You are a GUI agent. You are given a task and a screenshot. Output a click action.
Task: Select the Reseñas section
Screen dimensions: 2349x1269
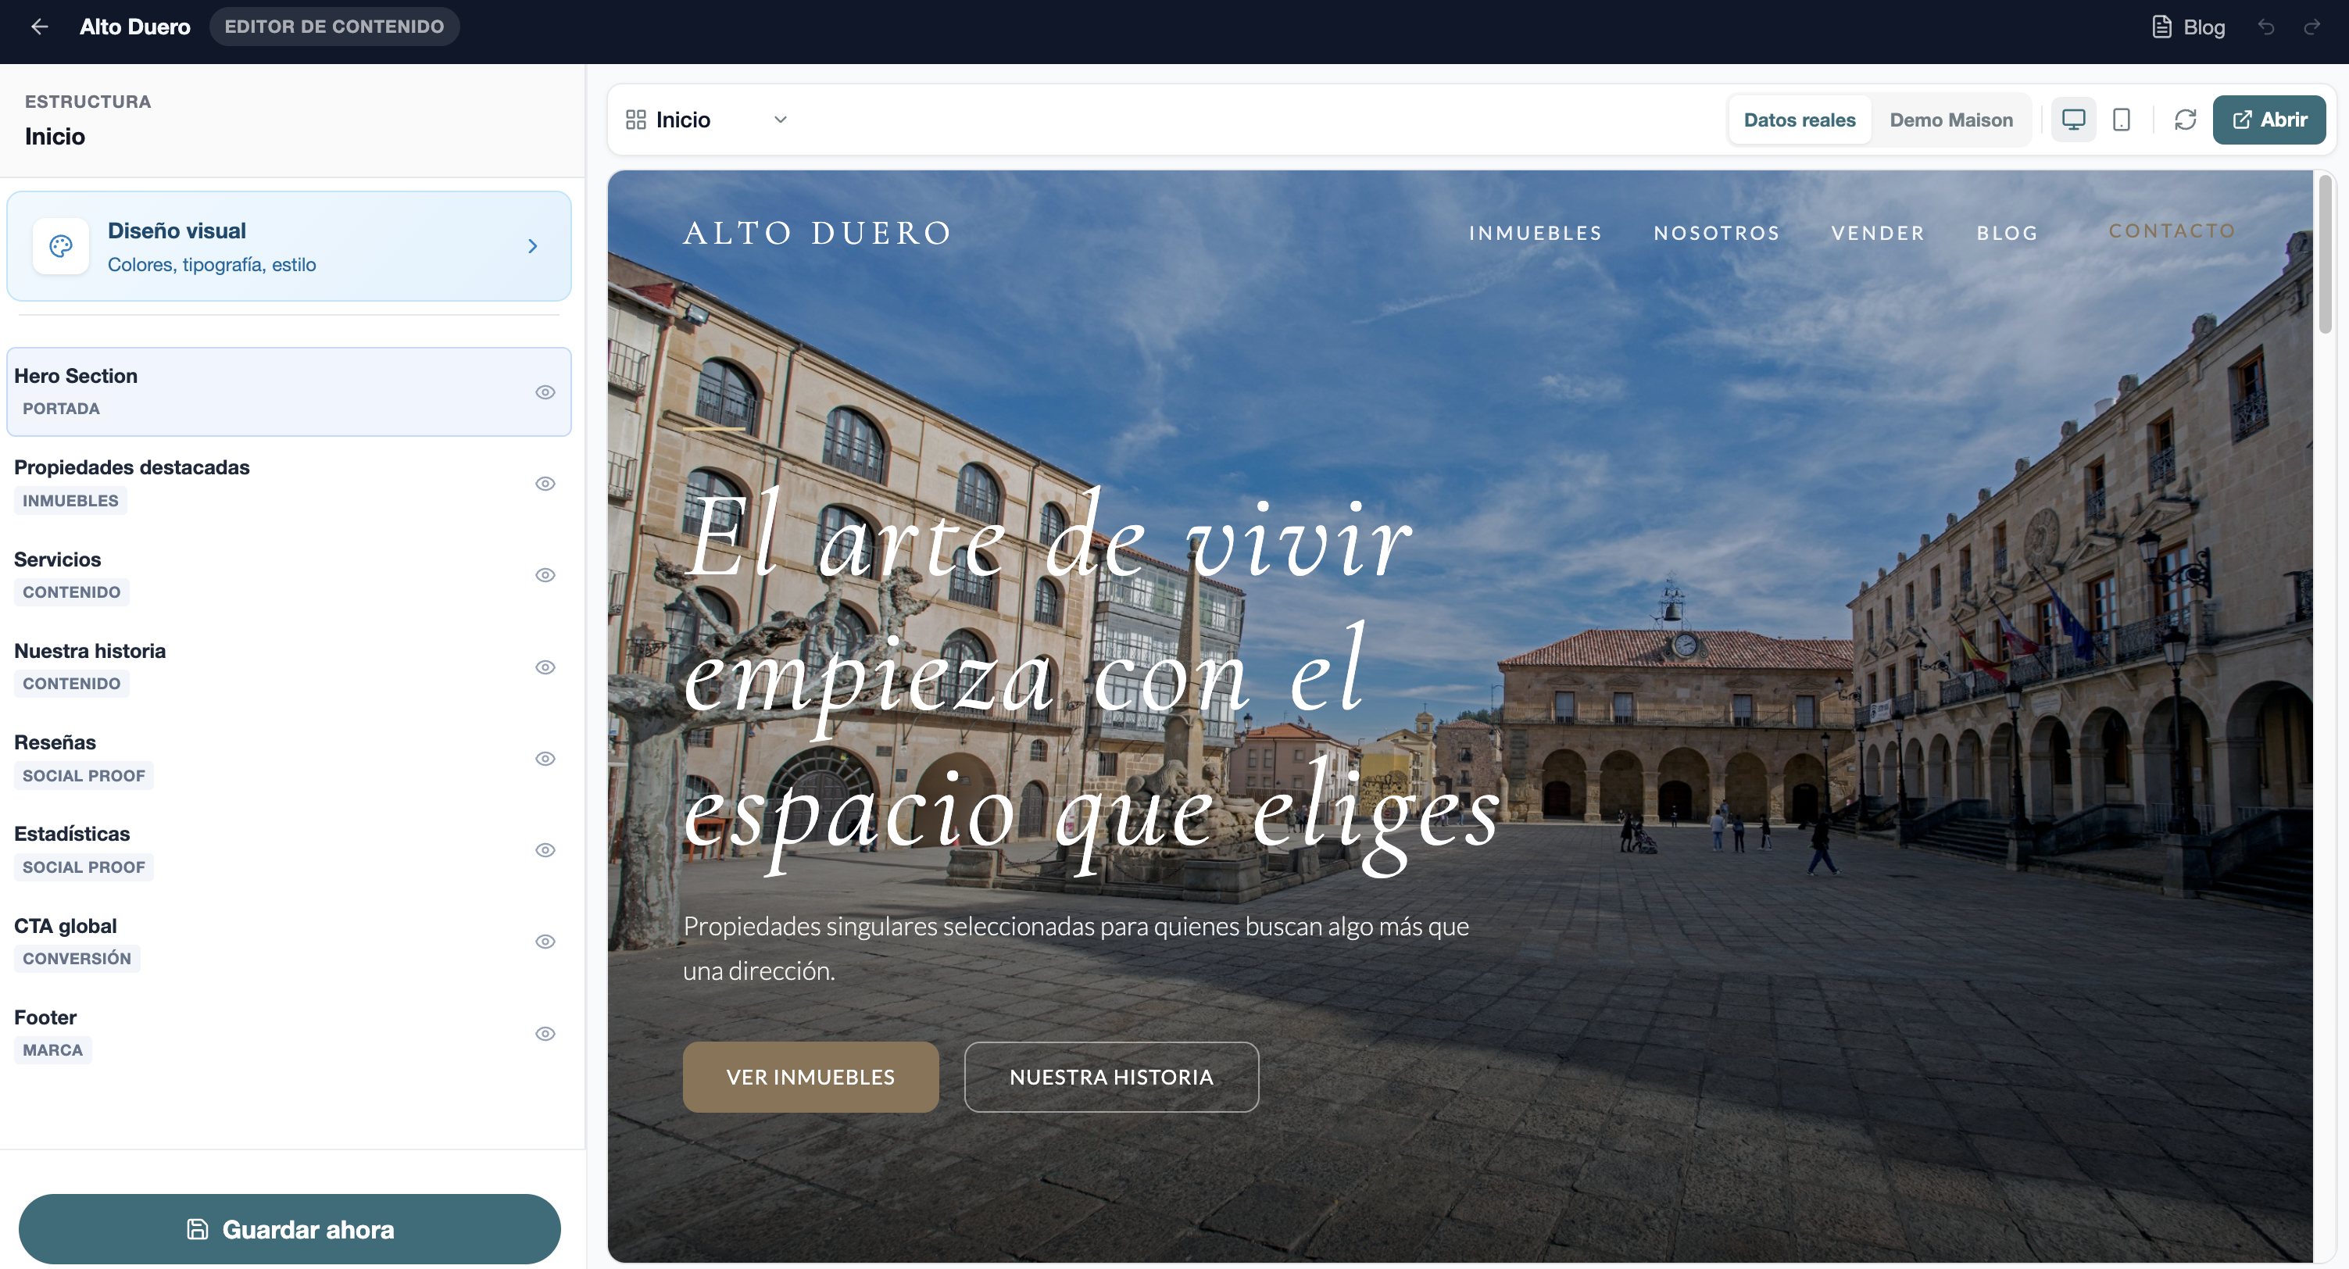(289, 759)
